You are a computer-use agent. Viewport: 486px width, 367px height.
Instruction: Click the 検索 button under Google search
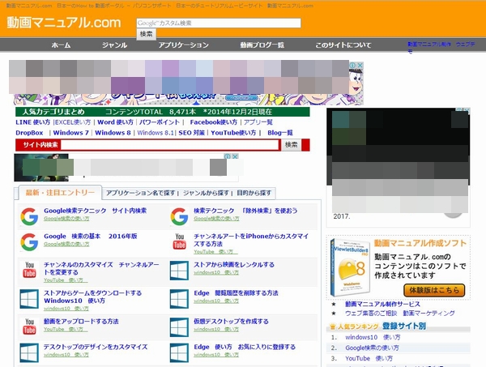[146, 34]
